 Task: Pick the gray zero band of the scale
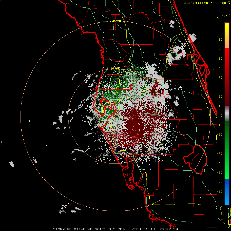pos(227,114)
